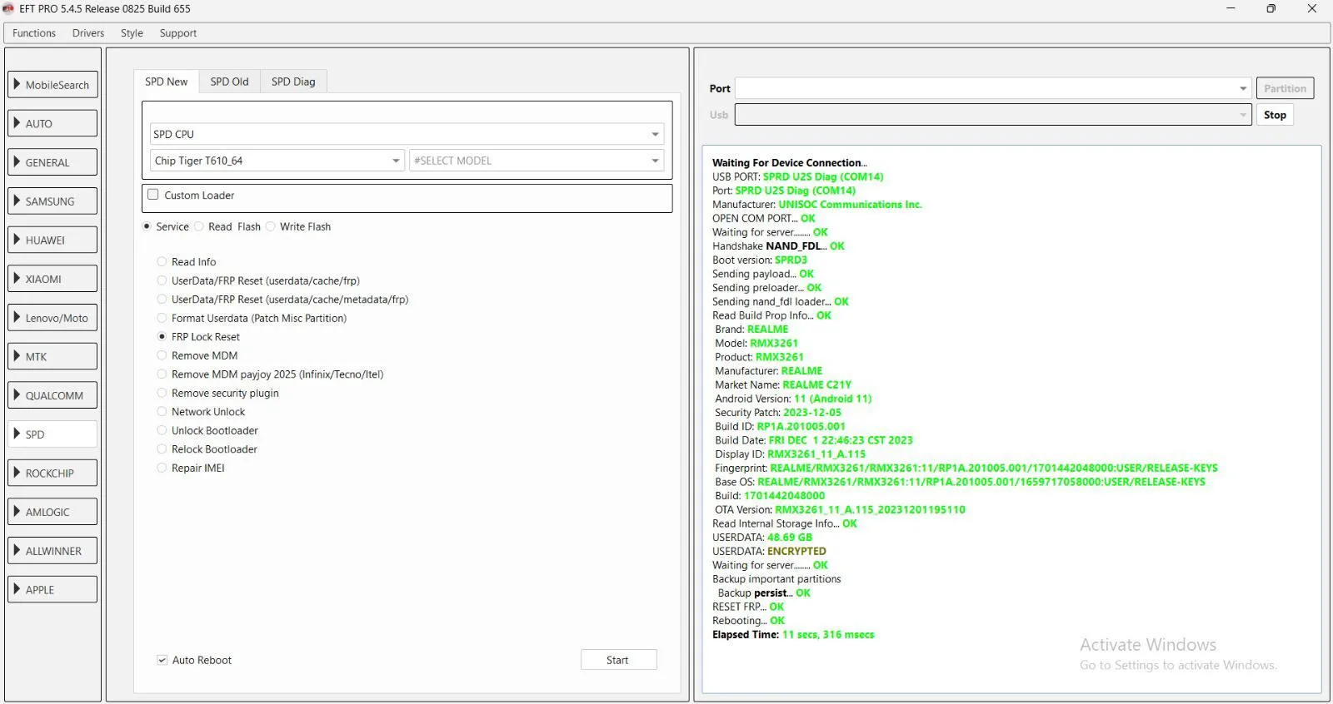This screenshot has height=704, width=1333.
Task: Open the #SELECT MODEL dropdown
Action: pyautogui.click(x=537, y=161)
